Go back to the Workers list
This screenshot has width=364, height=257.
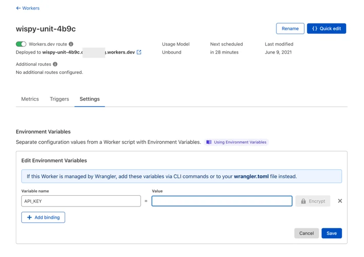[x=27, y=8]
